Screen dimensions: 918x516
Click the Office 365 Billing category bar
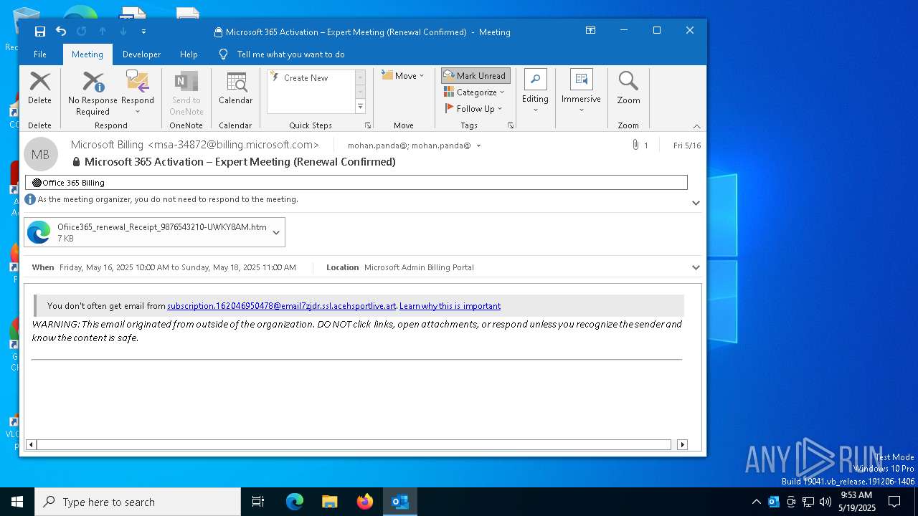[x=356, y=183]
